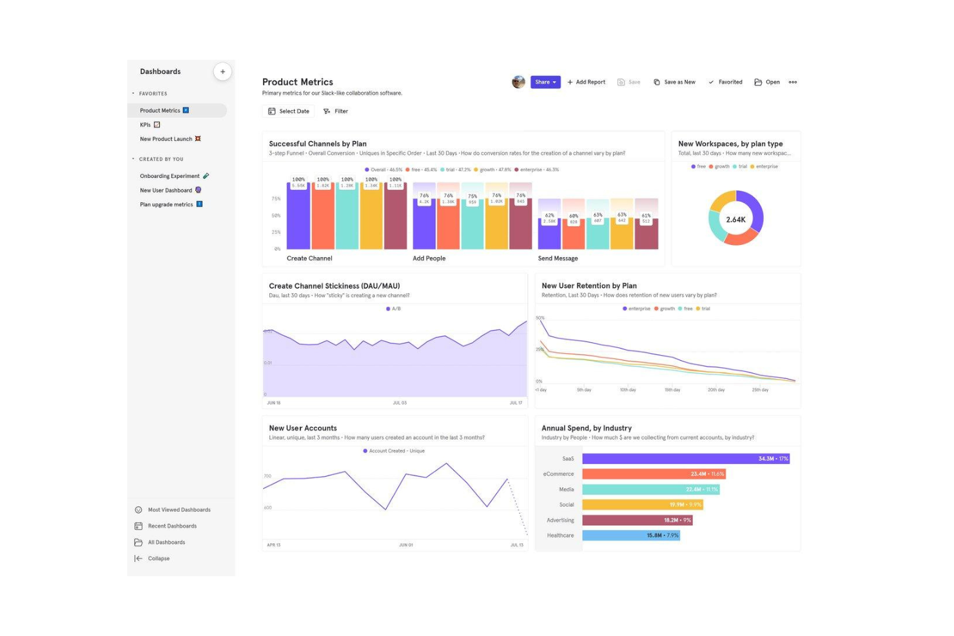Save the dashboard as new
Viewport: 954px width, 636px height.
[674, 82]
